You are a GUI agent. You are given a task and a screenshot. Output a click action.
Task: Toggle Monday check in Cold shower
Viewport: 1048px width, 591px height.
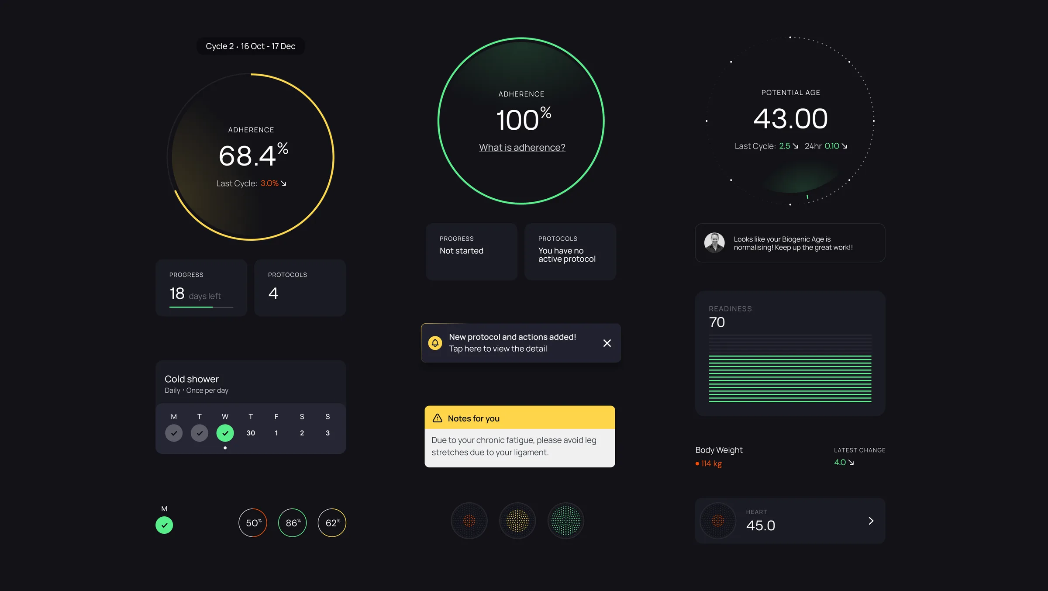point(174,433)
